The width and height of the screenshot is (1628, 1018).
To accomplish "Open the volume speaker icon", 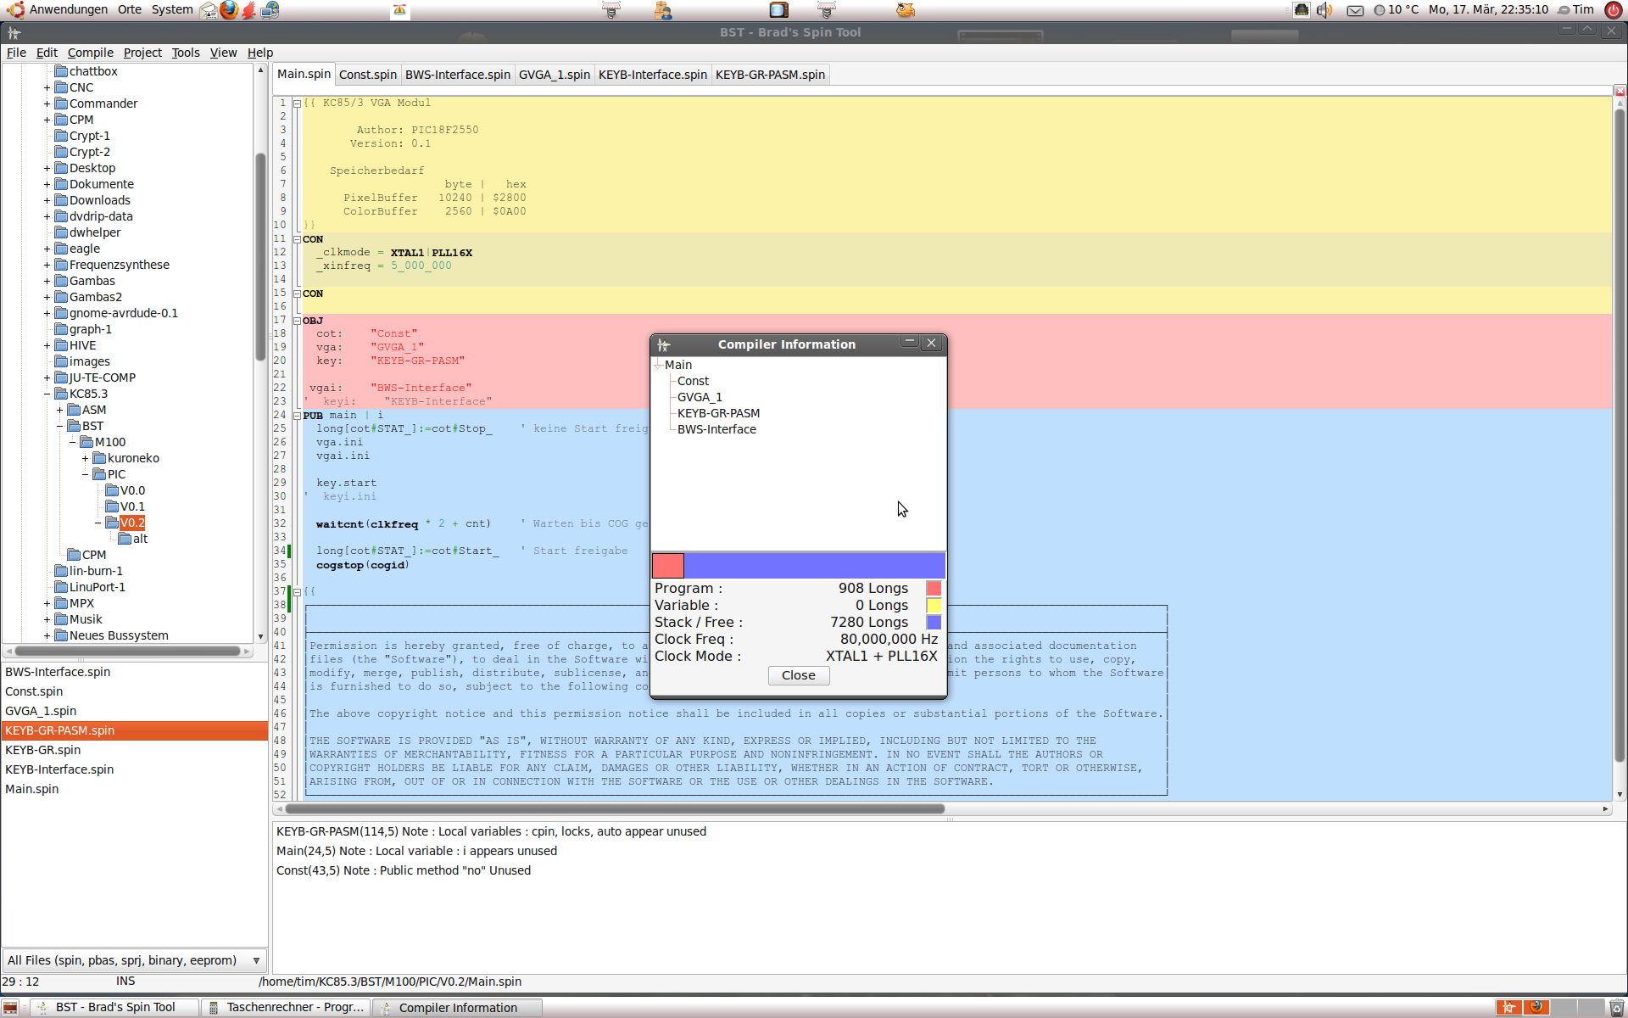I will (x=1324, y=10).
